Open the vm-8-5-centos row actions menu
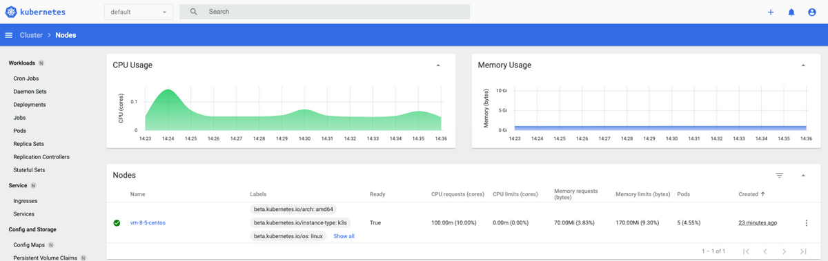The height and width of the screenshot is (261, 828). tap(806, 223)
